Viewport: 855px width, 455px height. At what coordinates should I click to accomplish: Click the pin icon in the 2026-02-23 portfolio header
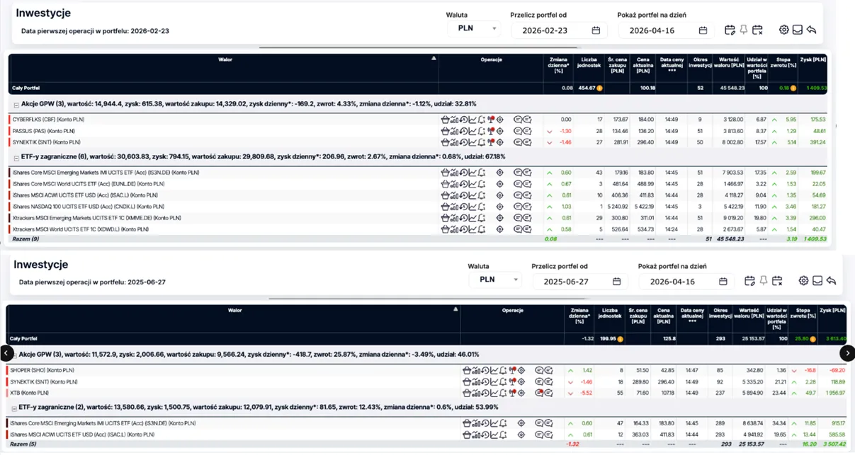744,30
